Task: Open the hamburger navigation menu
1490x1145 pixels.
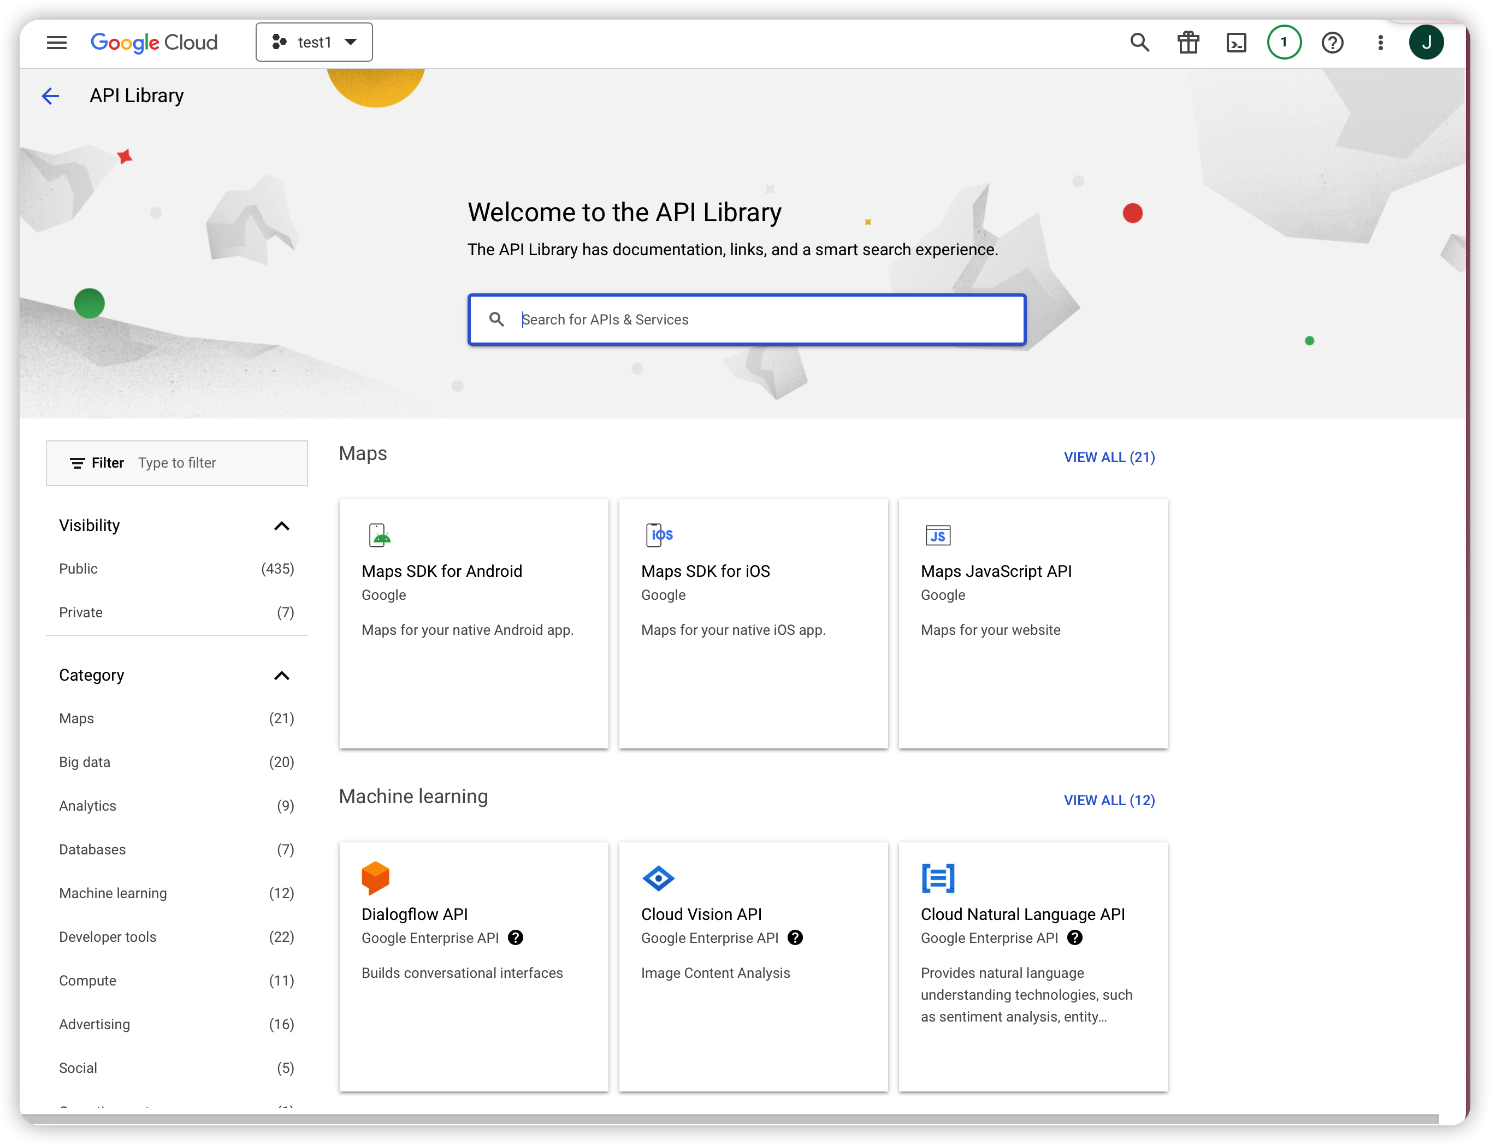Action: click(57, 42)
